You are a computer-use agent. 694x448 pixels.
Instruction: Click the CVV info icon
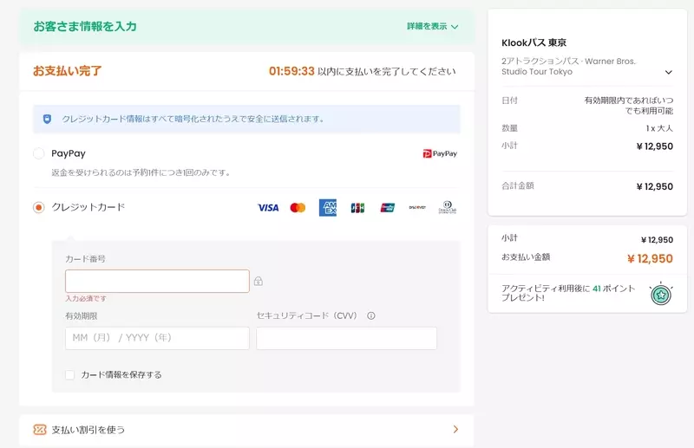coord(371,316)
